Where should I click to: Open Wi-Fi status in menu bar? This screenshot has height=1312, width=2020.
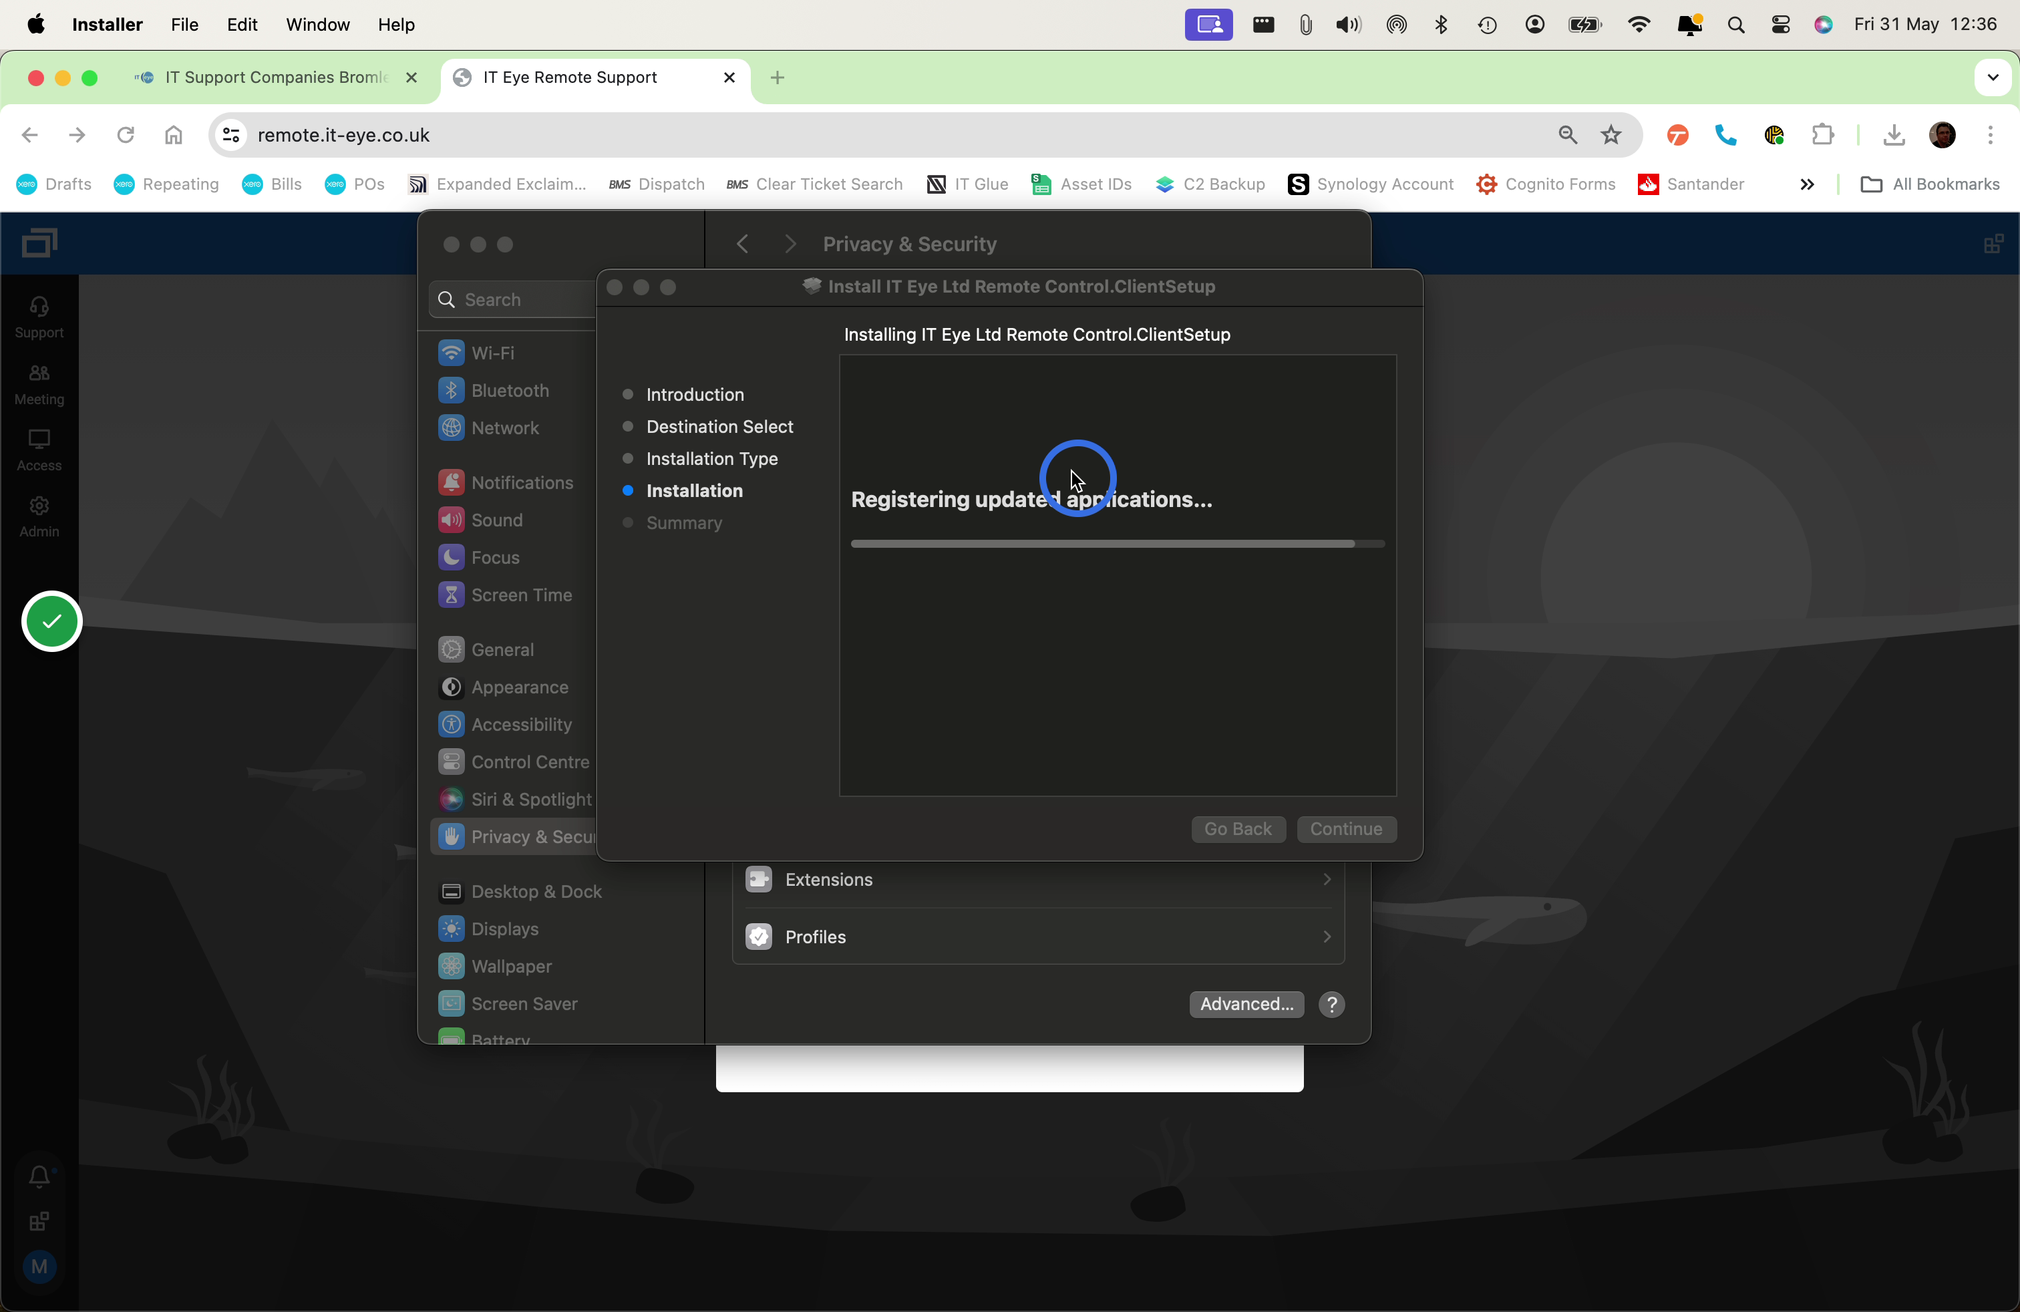(1638, 25)
